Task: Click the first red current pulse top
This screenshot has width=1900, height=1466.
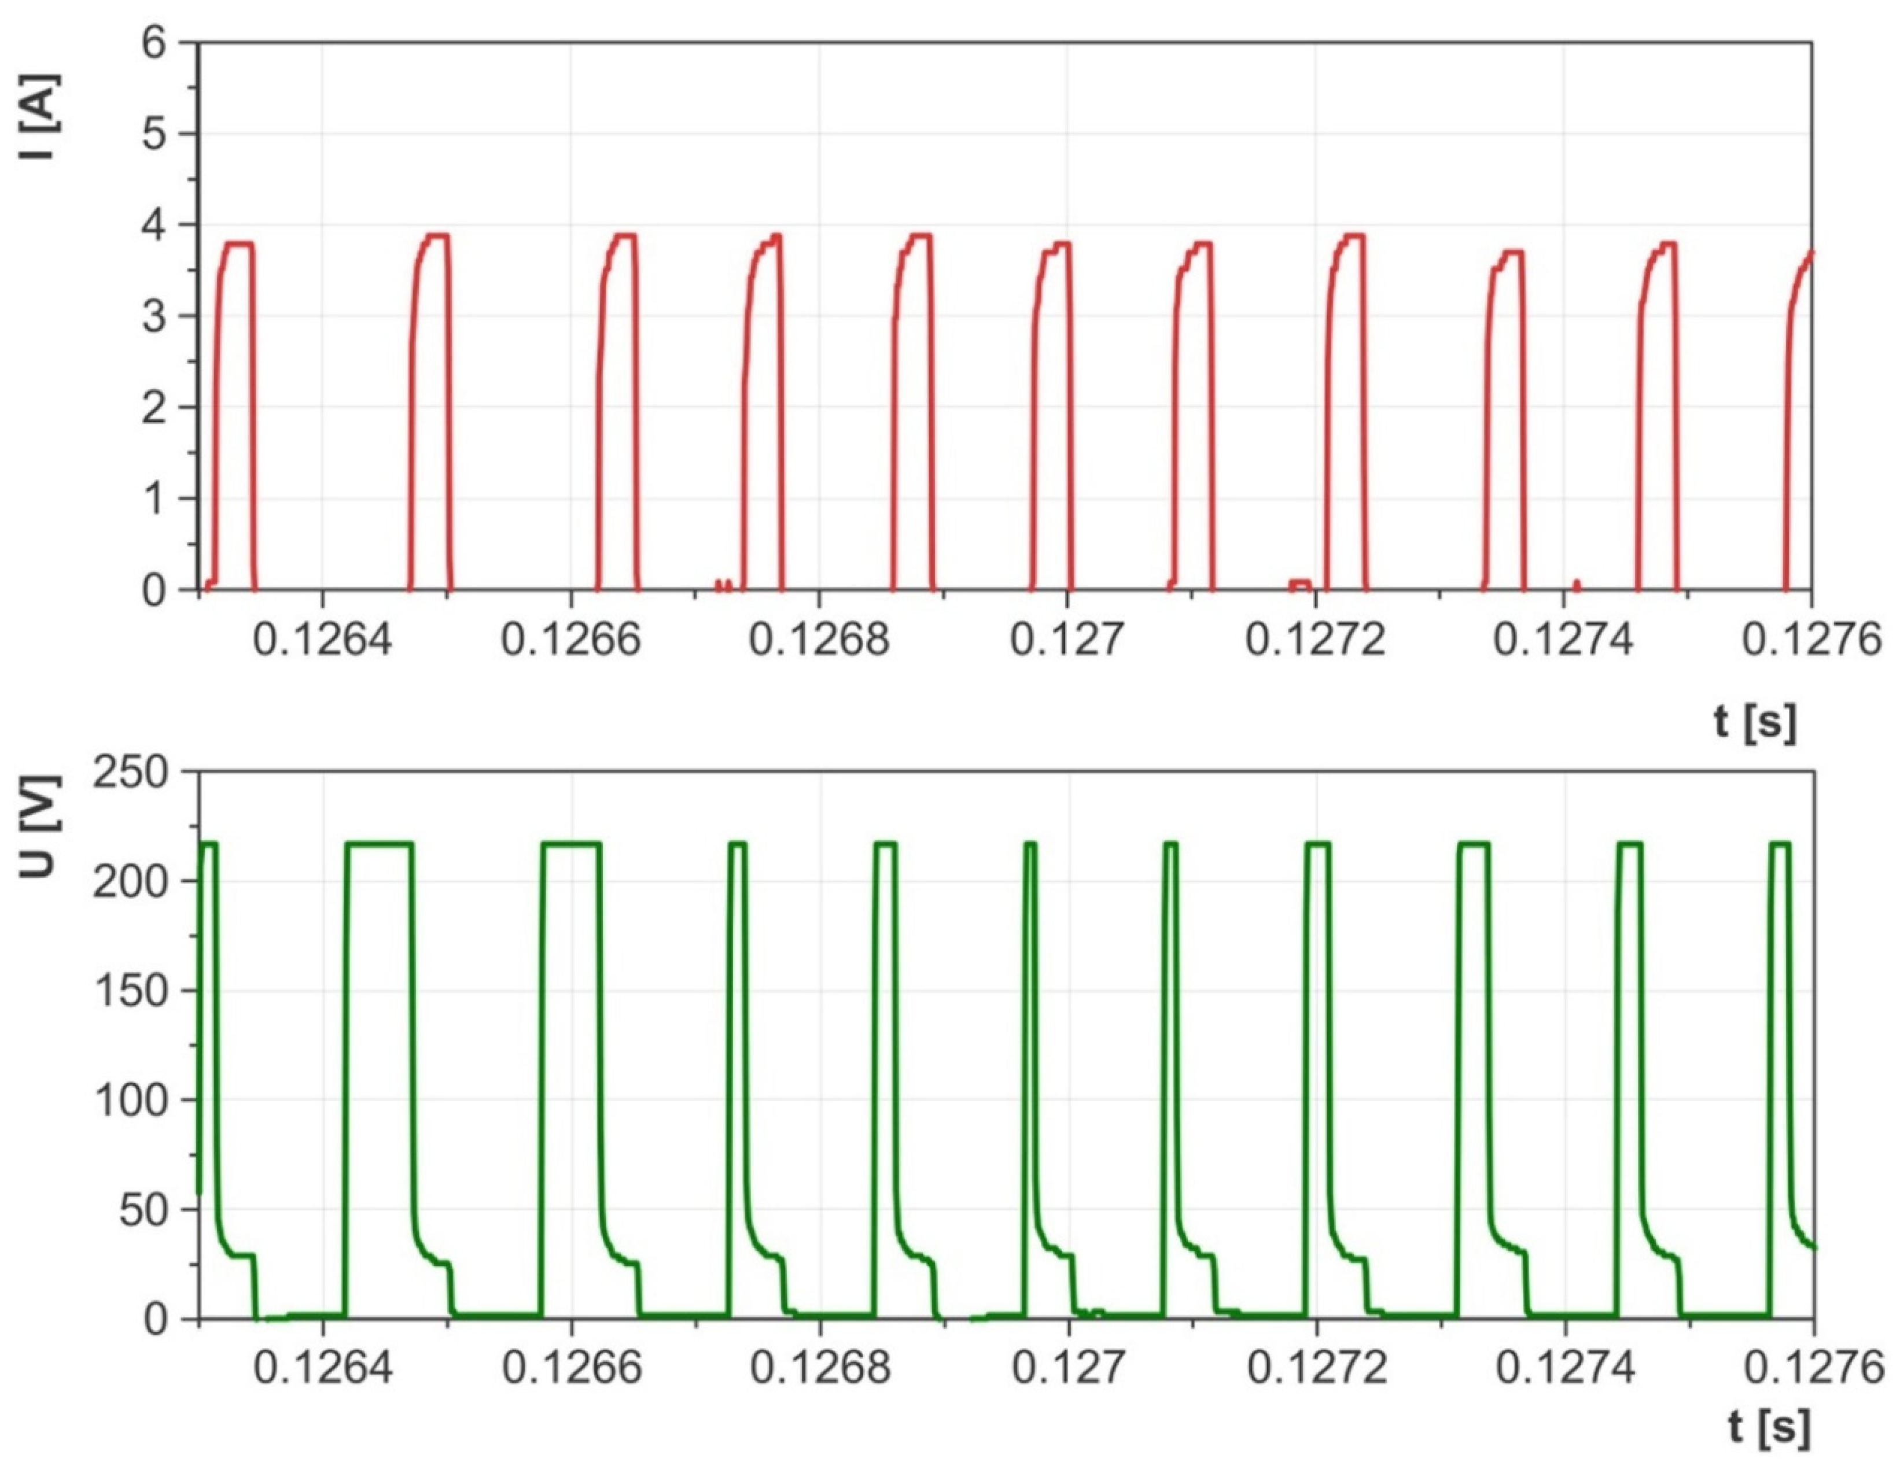Action: pyautogui.click(x=238, y=243)
